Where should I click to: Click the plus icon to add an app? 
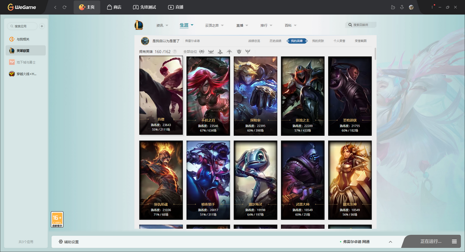pos(42,26)
